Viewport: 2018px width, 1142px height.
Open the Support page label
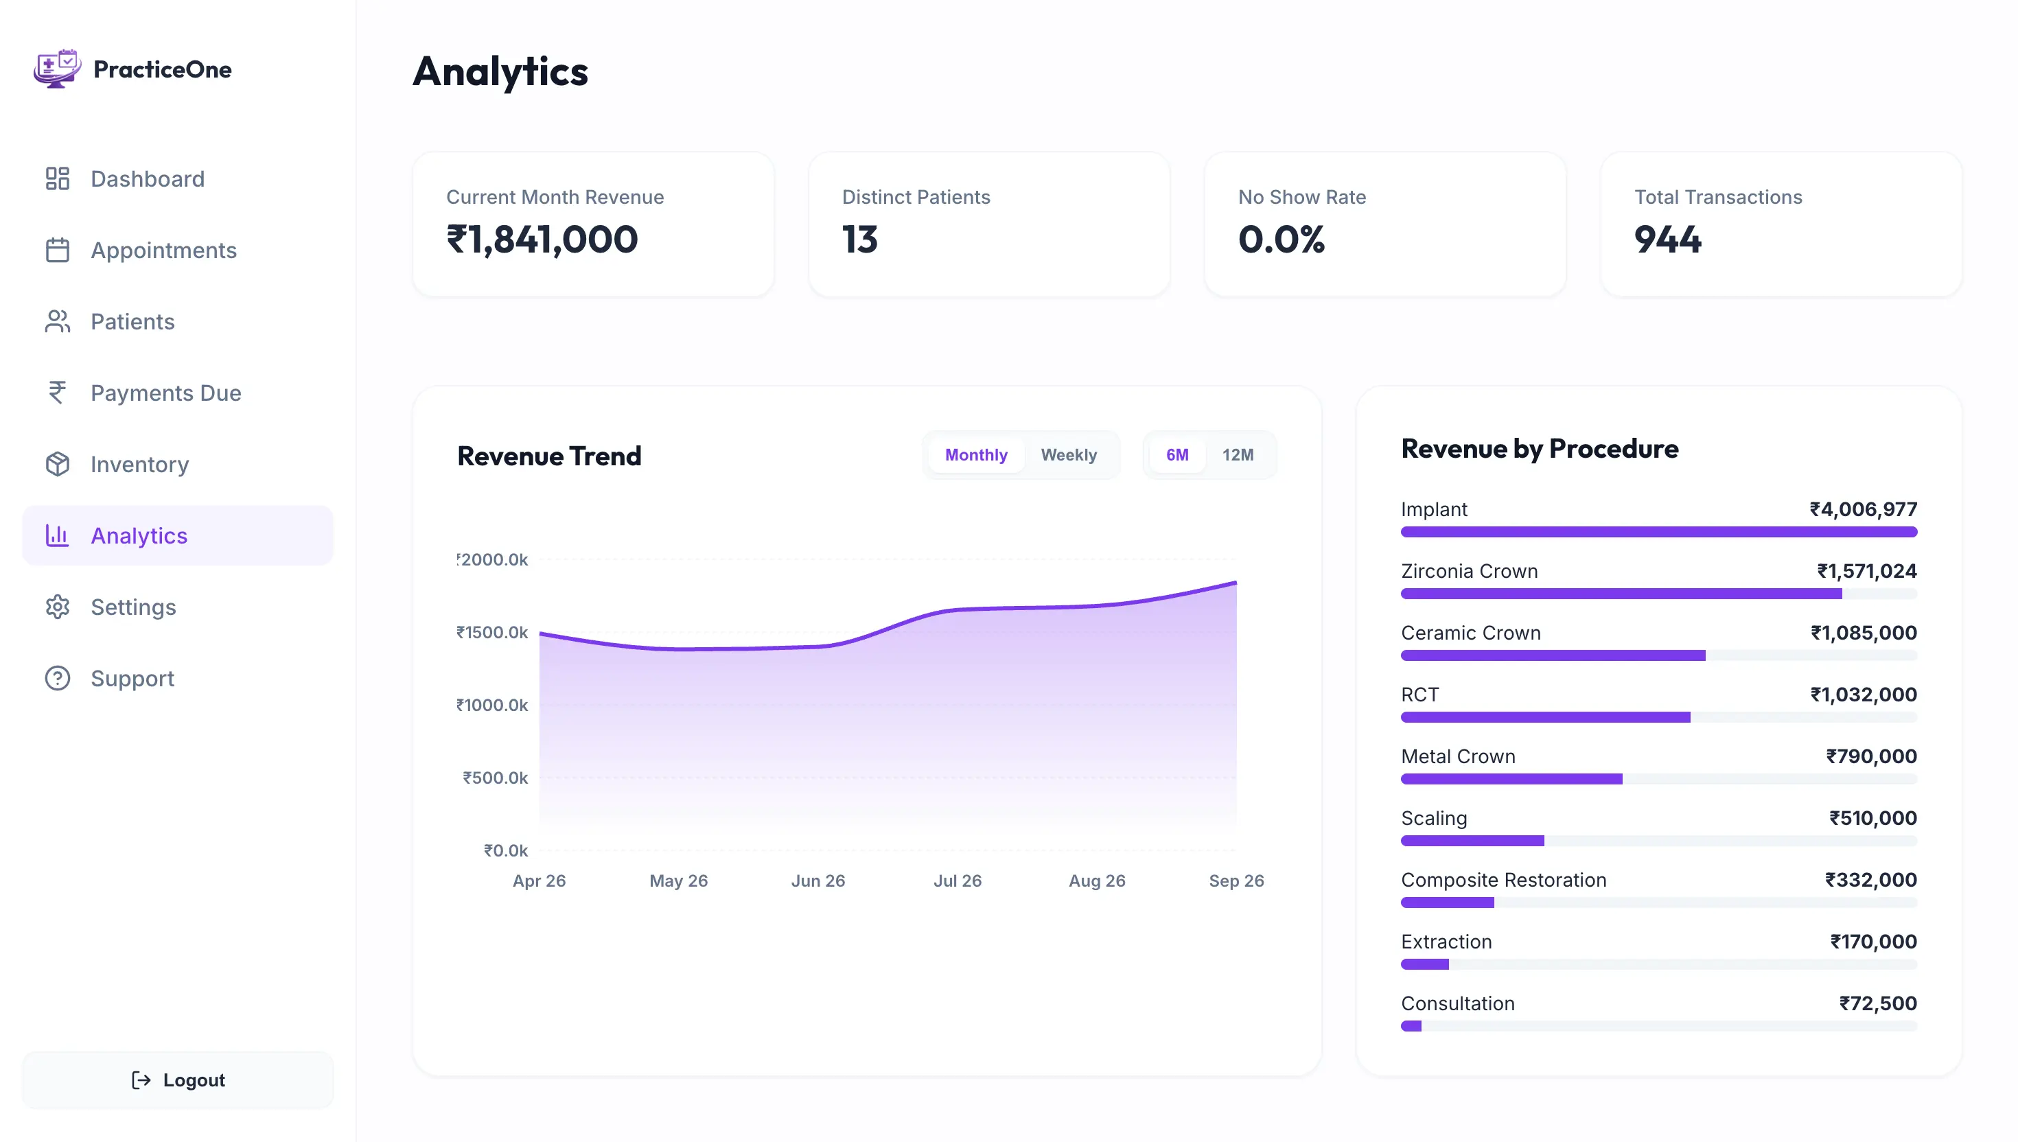point(132,679)
